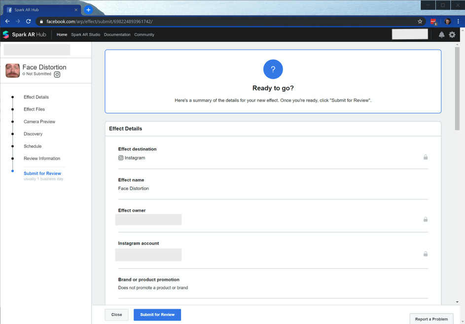Open the Chrome three-dot menu

[x=458, y=21]
